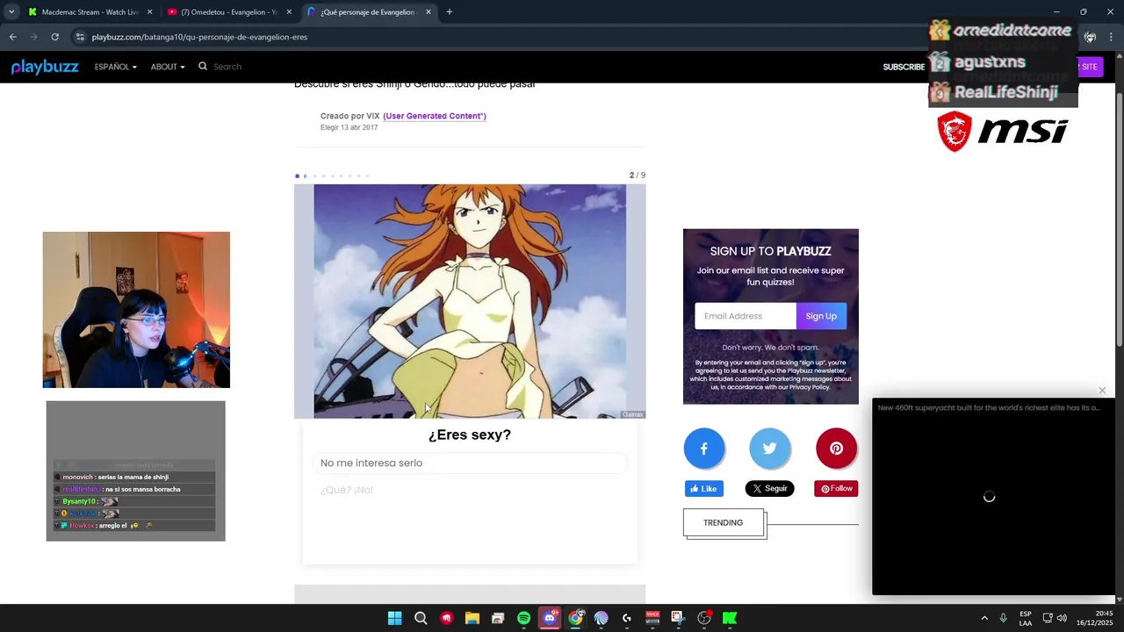
Task: Open volume control in system tray
Action: pyautogui.click(x=1062, y=618)
